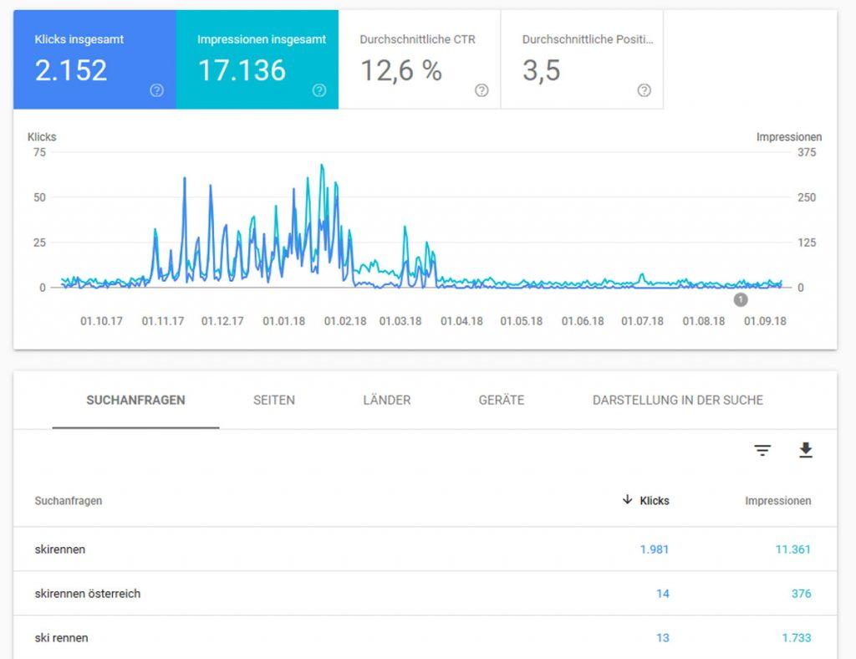The width and height of the screenshot is (856, 659).
Task: Switch to the Länder tab
Action: (x=387, y=401)
